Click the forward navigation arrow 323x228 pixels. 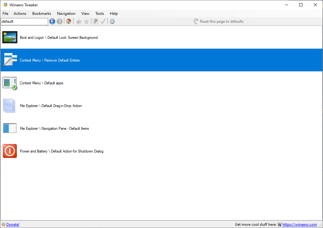pyautogui.click(x=60, y=21)
